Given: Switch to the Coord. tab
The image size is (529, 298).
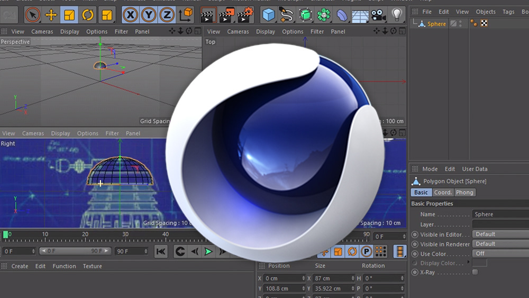Looking at the screenshot, I should [443, 192].
